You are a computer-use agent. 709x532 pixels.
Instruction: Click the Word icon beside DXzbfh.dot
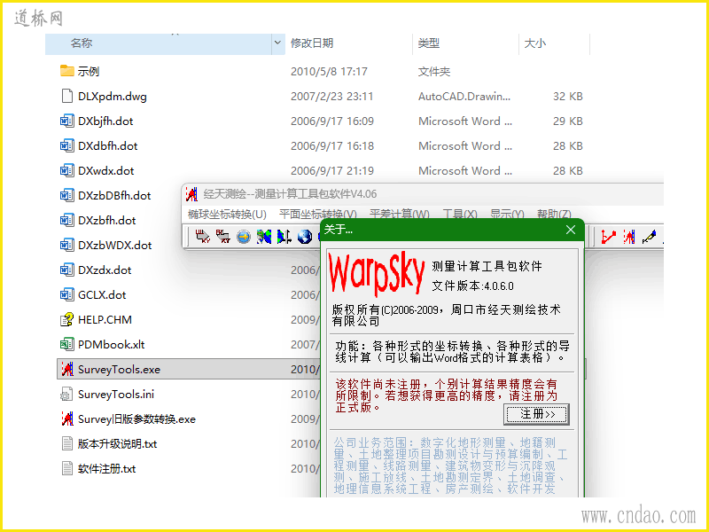pos(67,220)
